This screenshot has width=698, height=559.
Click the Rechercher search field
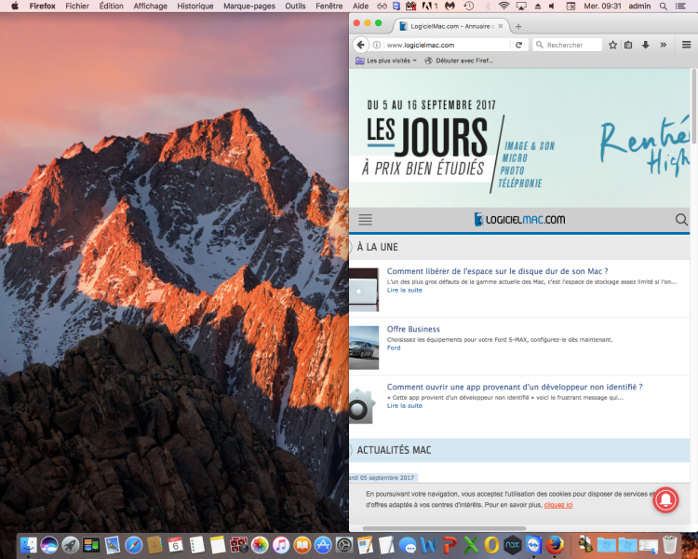(568, 45)
